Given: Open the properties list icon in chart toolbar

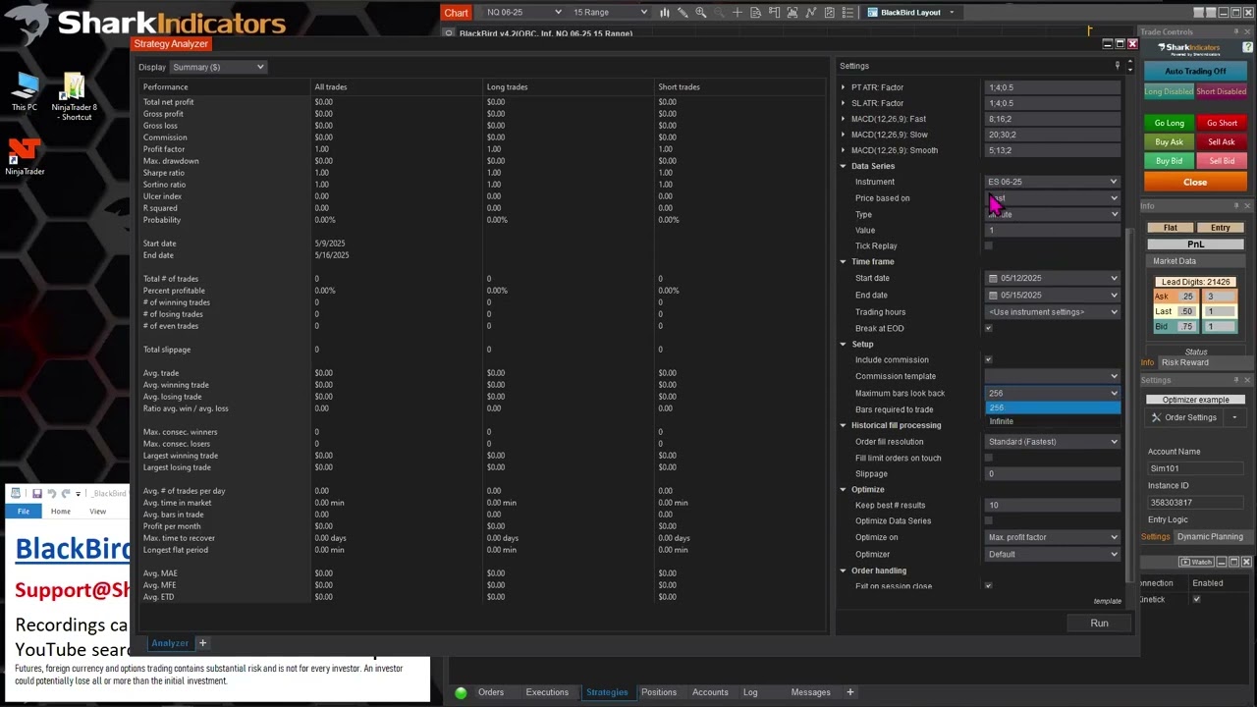Looking at the screenshot, I should [x=847, y=13].
